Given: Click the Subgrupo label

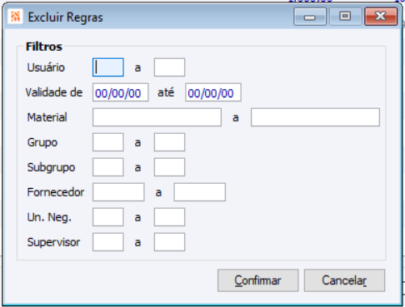Looking at the screenshot, I should click(x=51, y=168).
